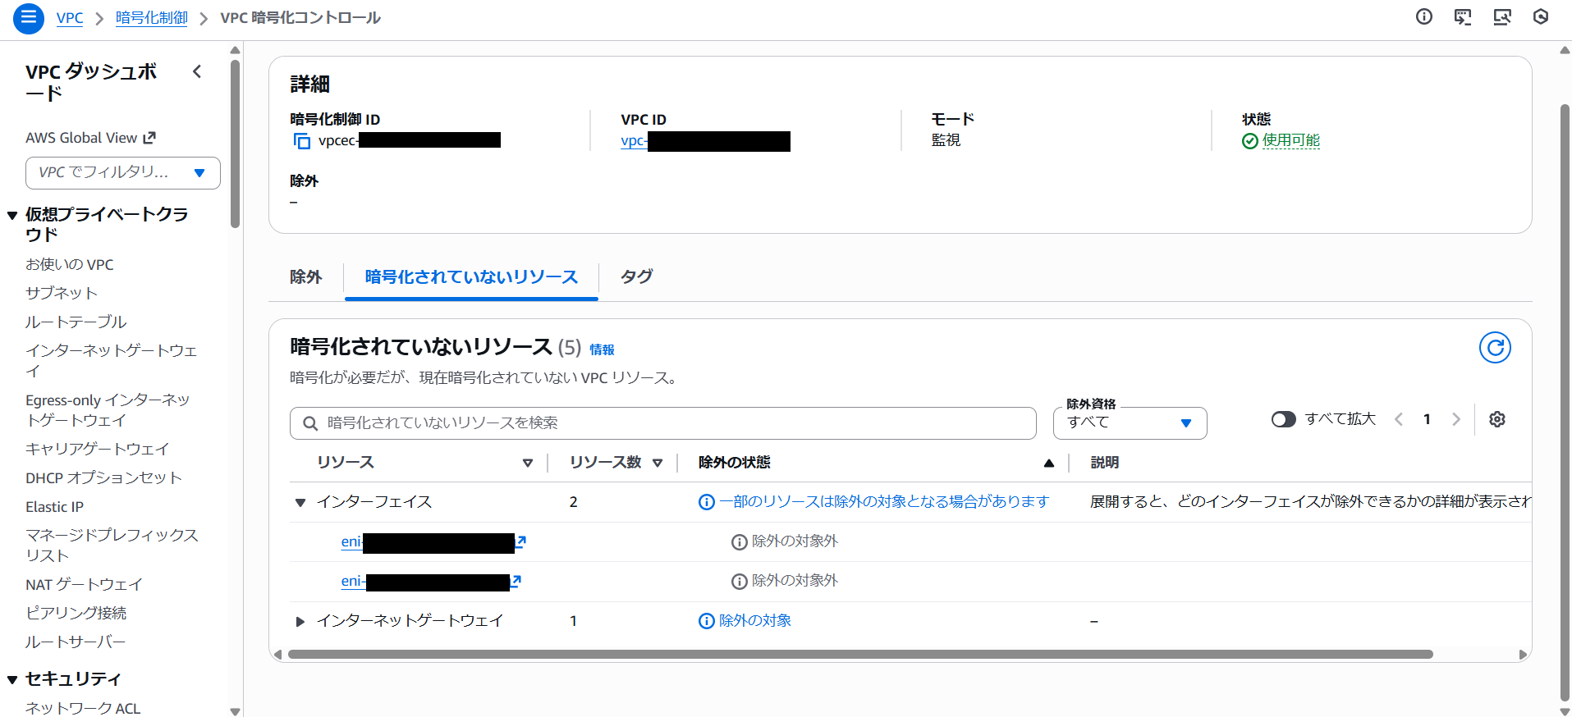Expand the Internet Gateway row
This screenshot has height=717, width=1572.
[x=300, y=621]
